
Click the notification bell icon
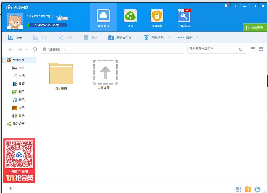pyautogui.click(x=226, y=6)
